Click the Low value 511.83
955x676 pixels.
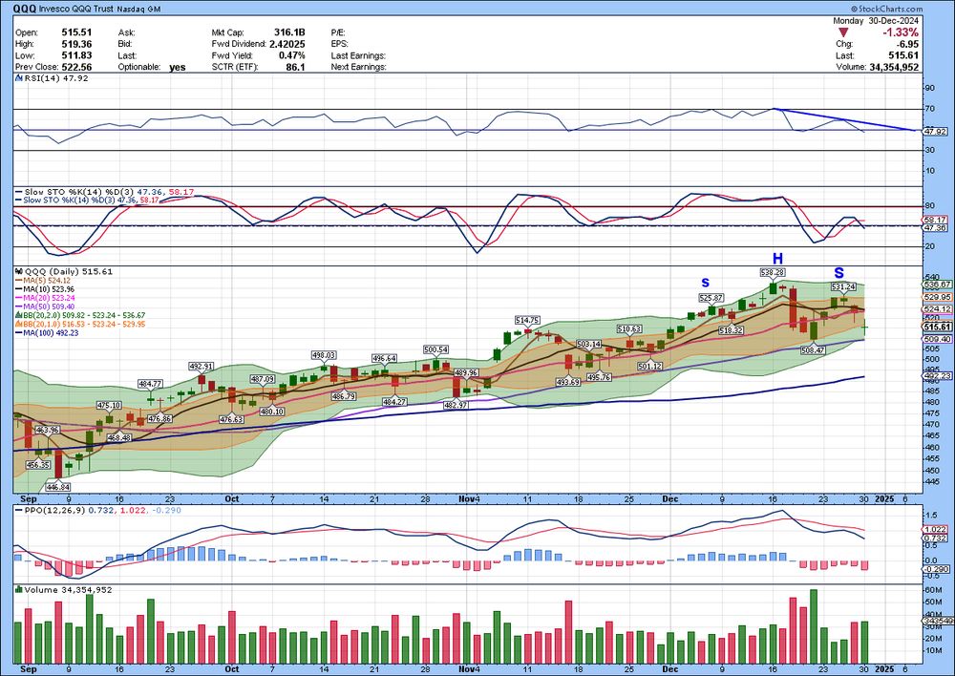(x=76, y=55)
